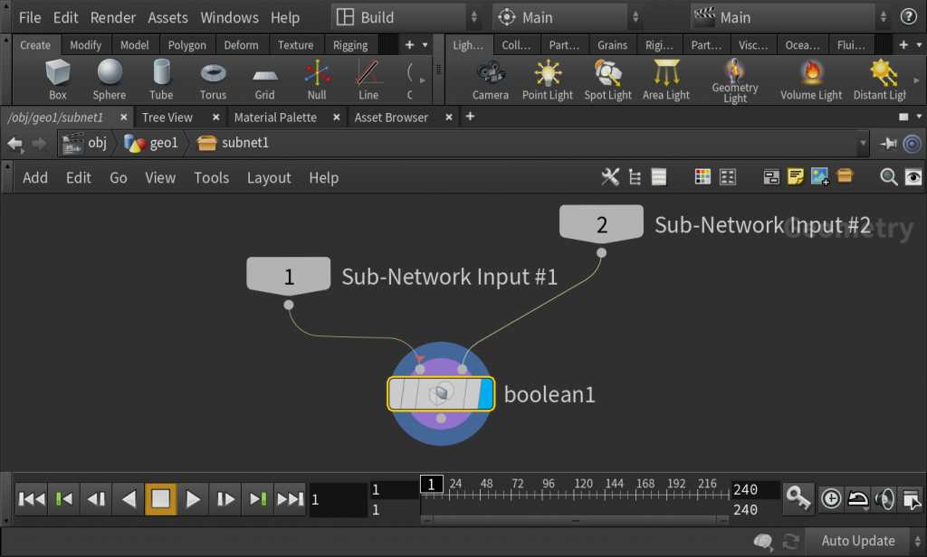927x557 pixels.
Task: Click the timeline range scrollbar handle
Action: (x=575, y=520)
